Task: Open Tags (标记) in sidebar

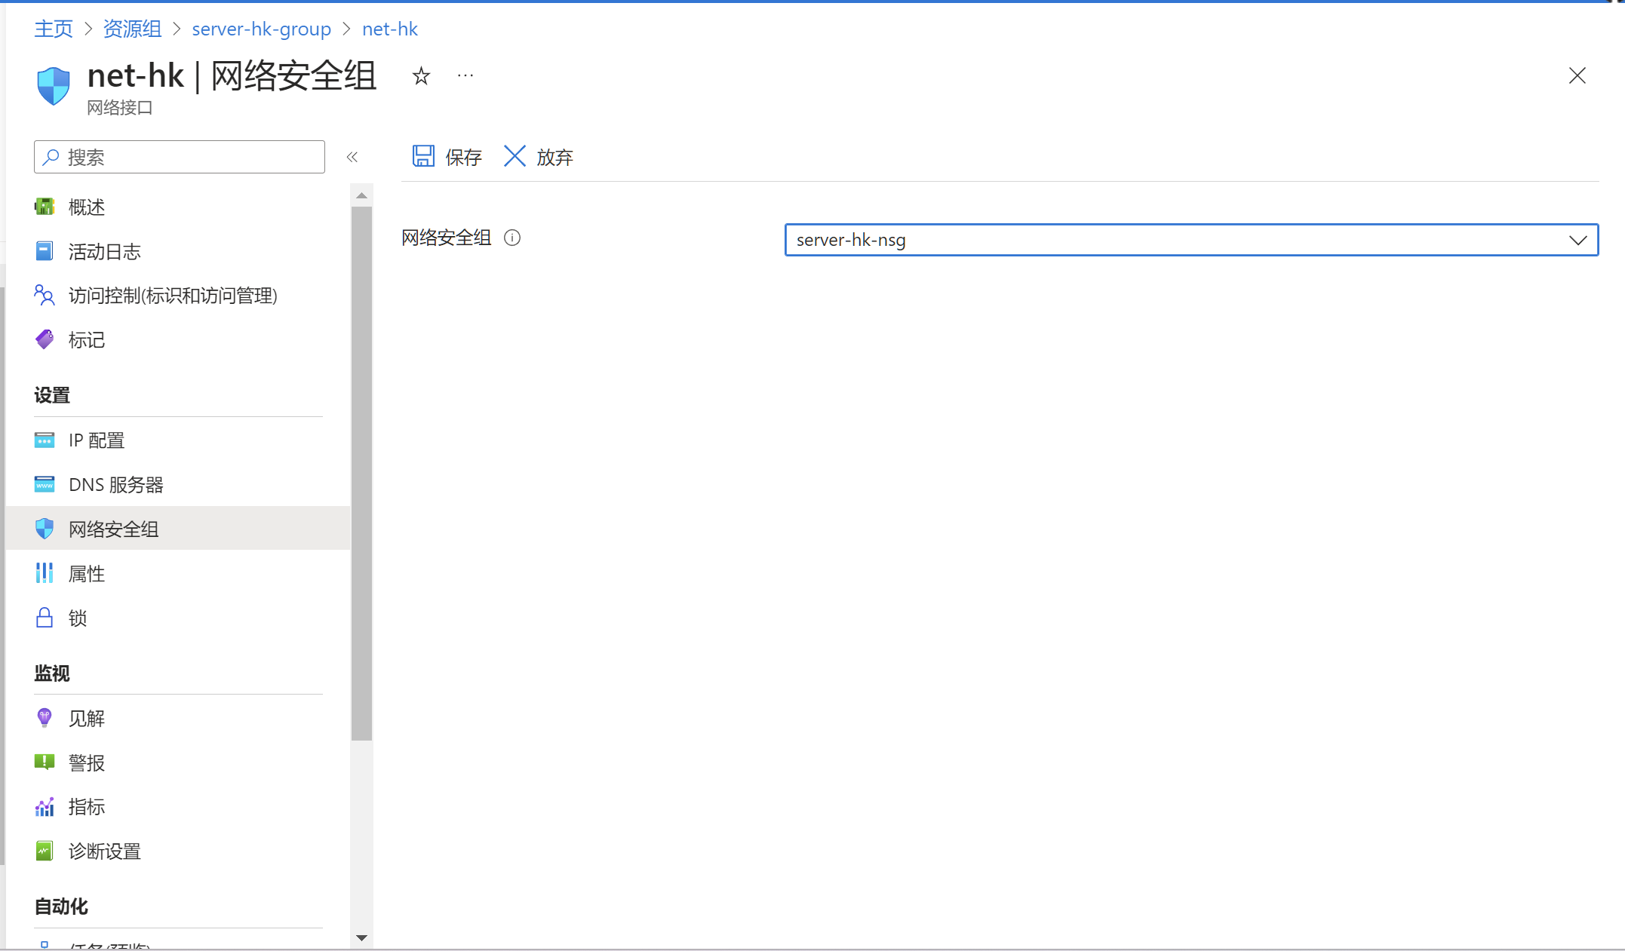Action: point(86,340)
